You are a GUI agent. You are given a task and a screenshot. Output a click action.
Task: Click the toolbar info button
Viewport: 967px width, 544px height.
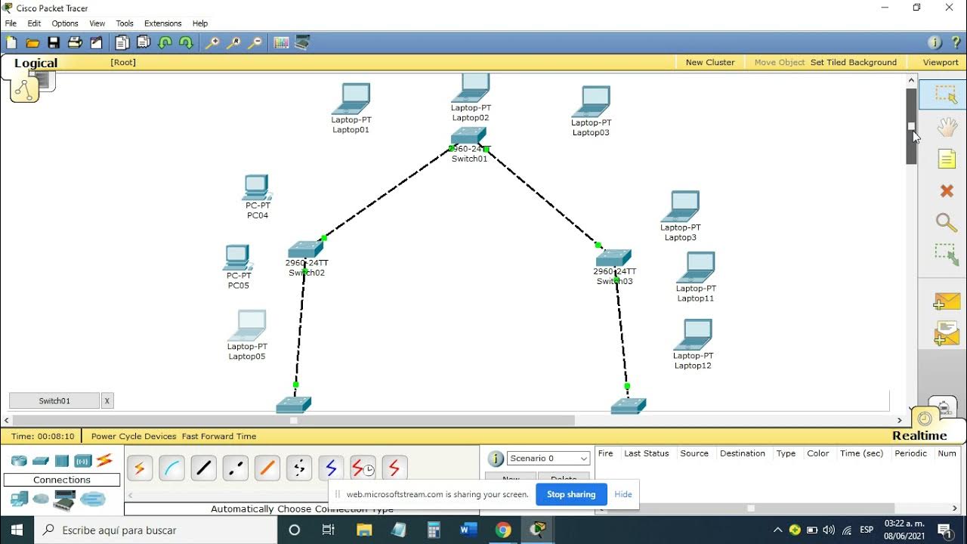point(935,43)
